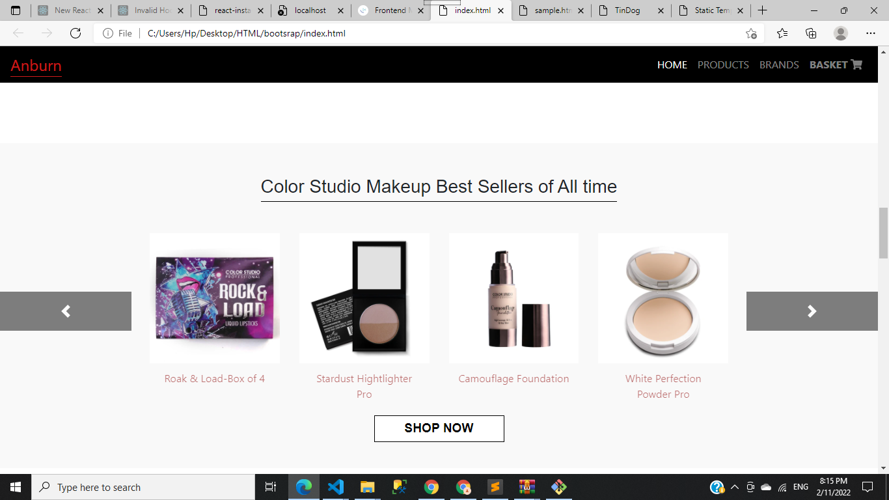
Task: Select the Rock & Load lipstick thumbnail
Action: (x=215, y=298)
